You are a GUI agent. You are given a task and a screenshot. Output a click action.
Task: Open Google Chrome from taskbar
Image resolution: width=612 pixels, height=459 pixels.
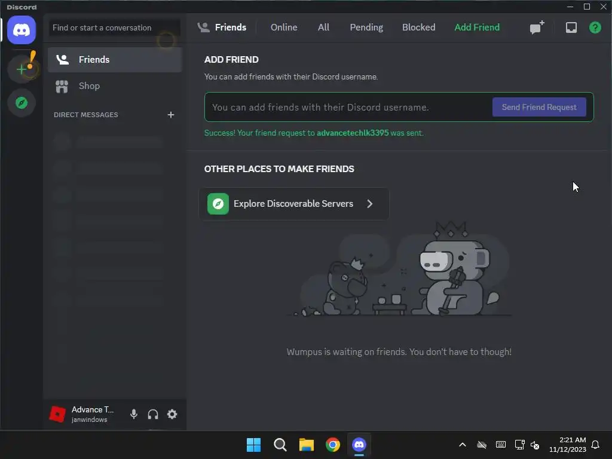(332, 445)
